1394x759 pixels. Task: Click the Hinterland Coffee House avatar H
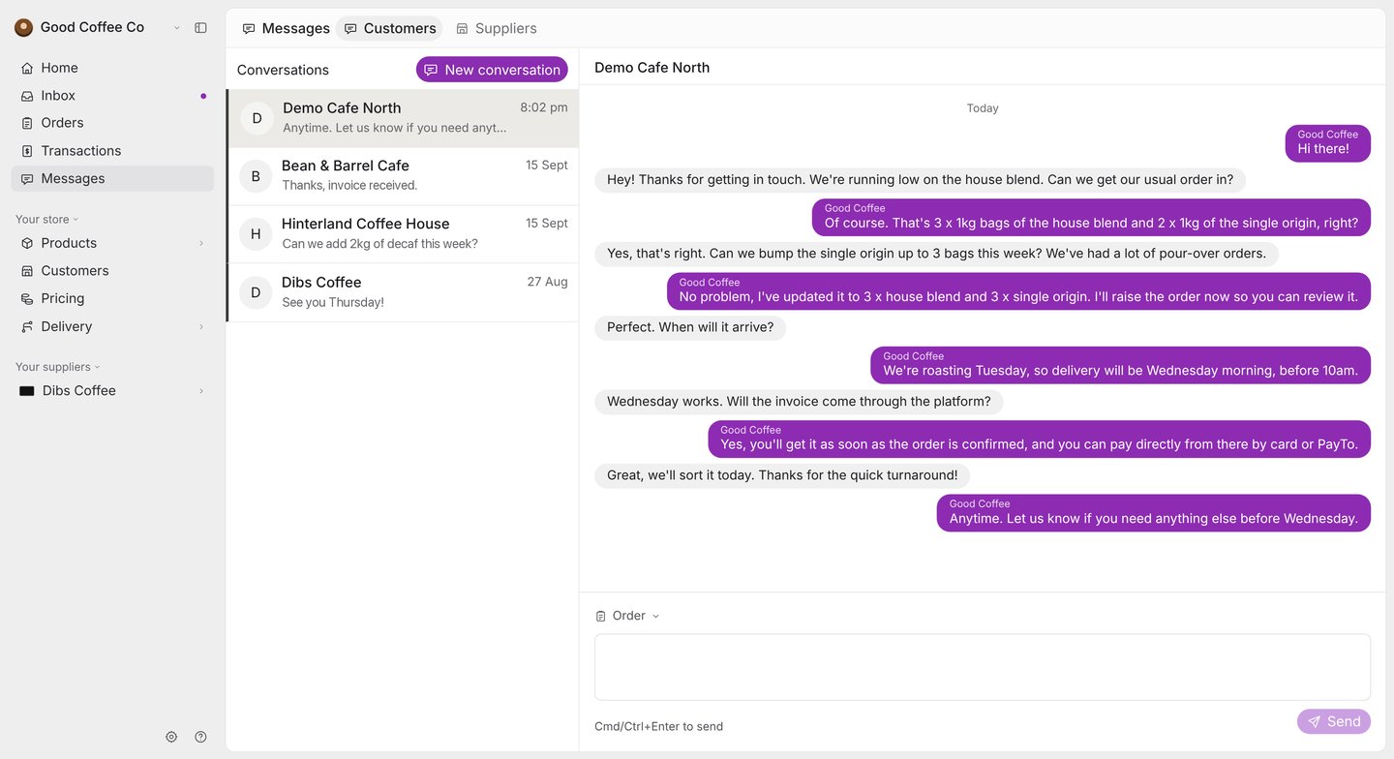point(256,234)
